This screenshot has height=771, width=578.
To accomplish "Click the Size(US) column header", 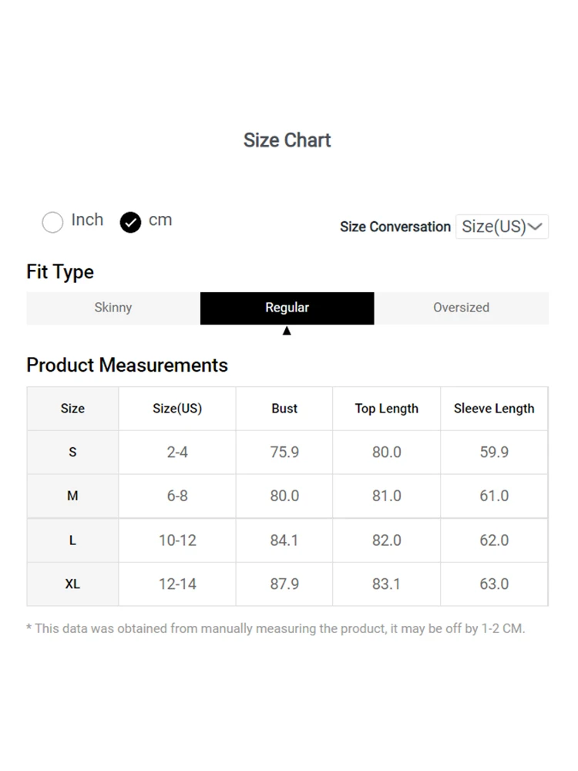I will (x=177, y=409).
